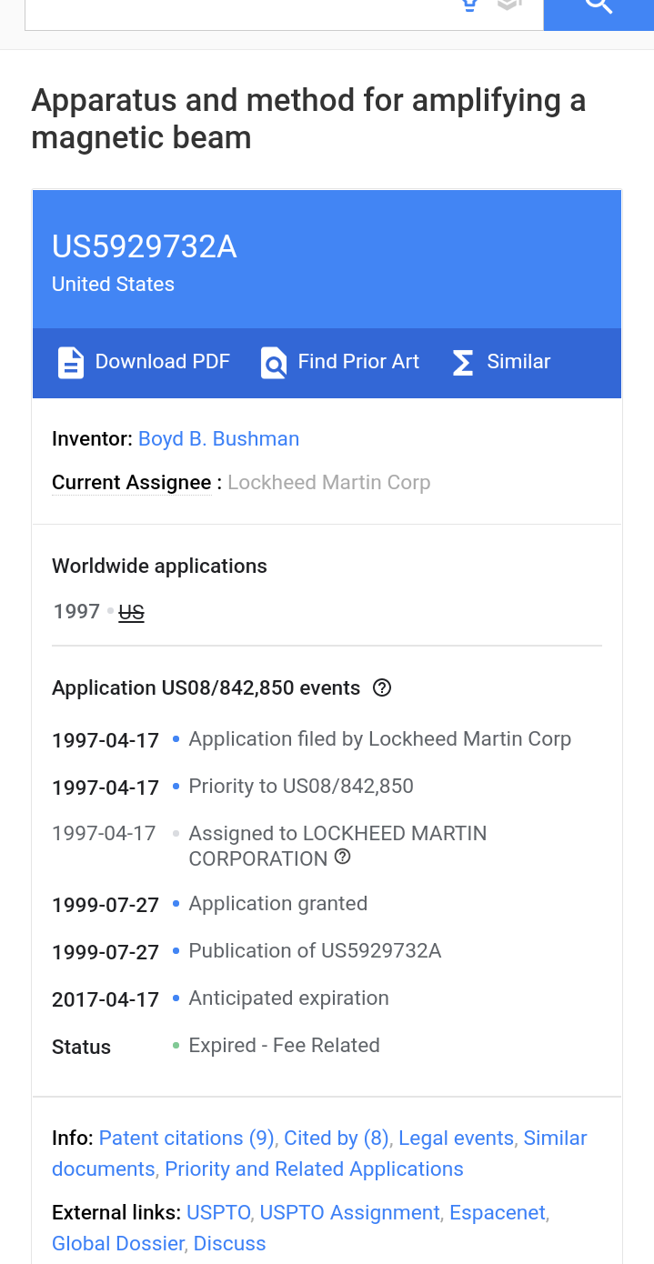
Task: Open Priority and Related Applications link
Action: click(x=314, y=1169)
